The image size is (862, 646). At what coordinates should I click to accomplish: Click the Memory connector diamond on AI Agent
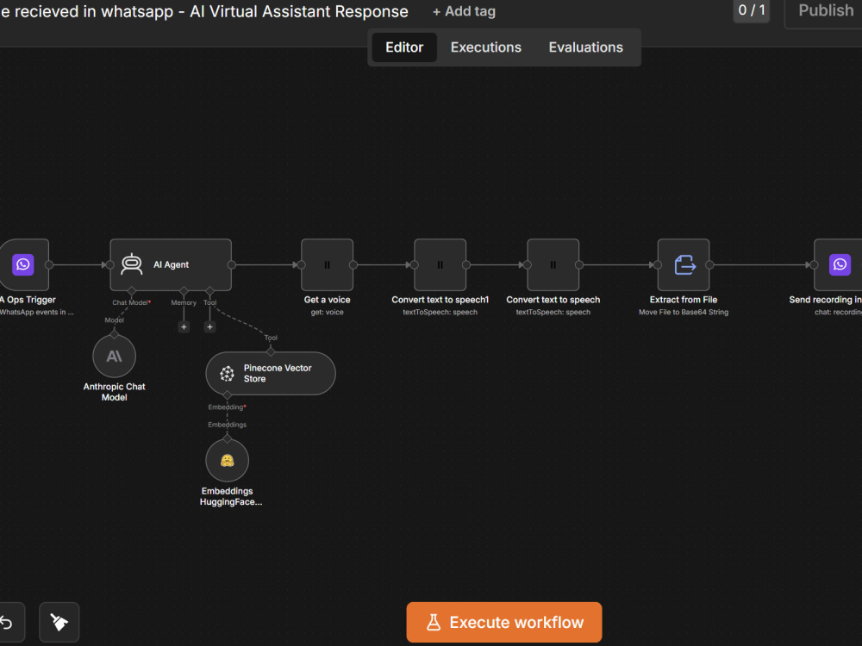coord(184,290)
